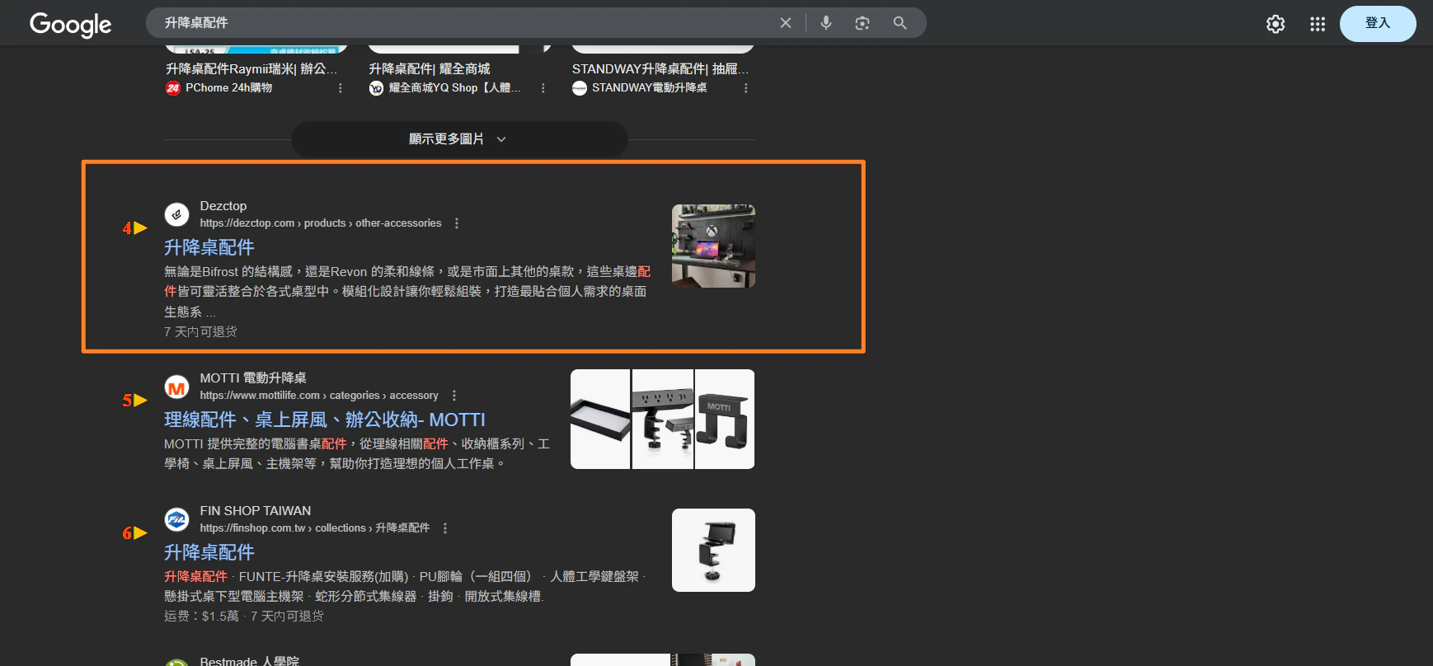The height and width of the screenshot is (666, 1433).
Task: Open FIN SHOP TAIWAN 升降桌配件 result title
Action: (x=209, y=552)
